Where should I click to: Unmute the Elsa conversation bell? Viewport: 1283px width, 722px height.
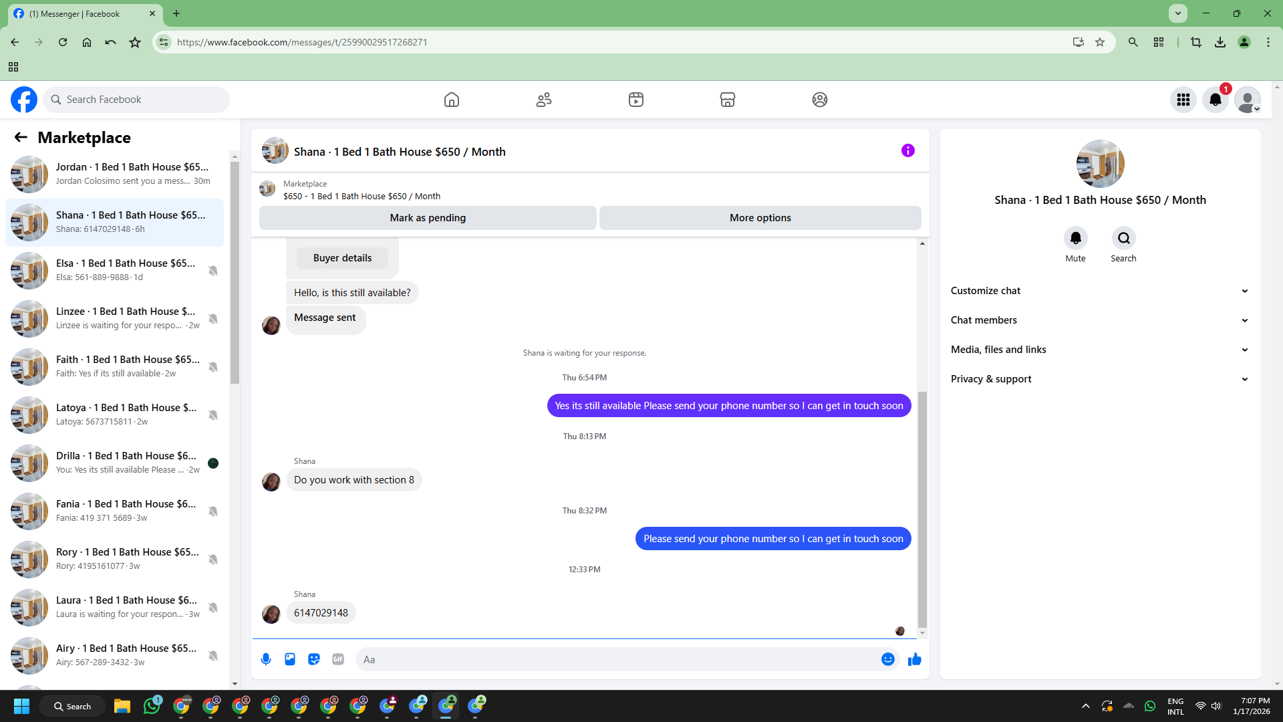(x=213, y=271)
